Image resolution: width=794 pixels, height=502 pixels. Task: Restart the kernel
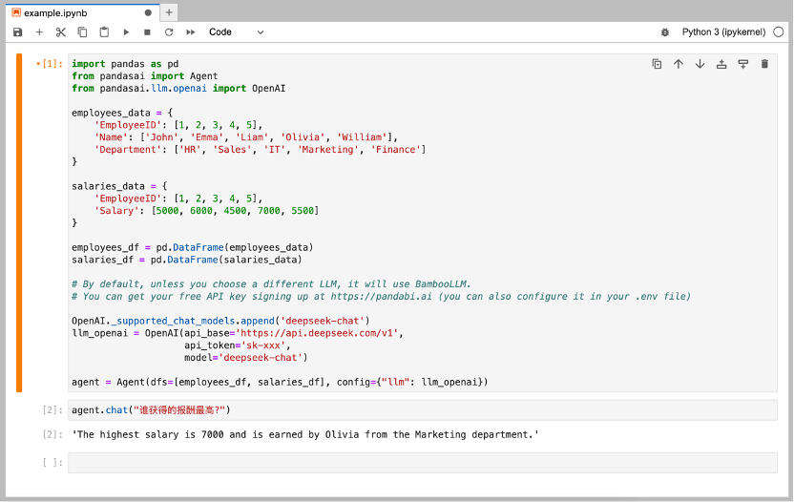169,32
